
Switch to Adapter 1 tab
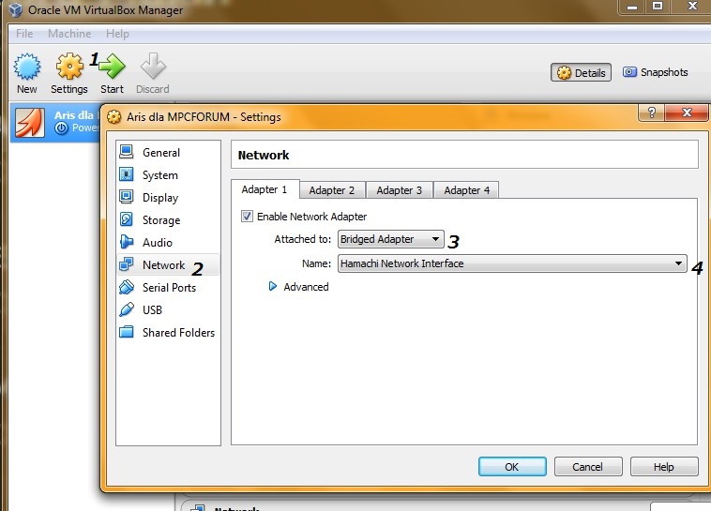[265, 189]
